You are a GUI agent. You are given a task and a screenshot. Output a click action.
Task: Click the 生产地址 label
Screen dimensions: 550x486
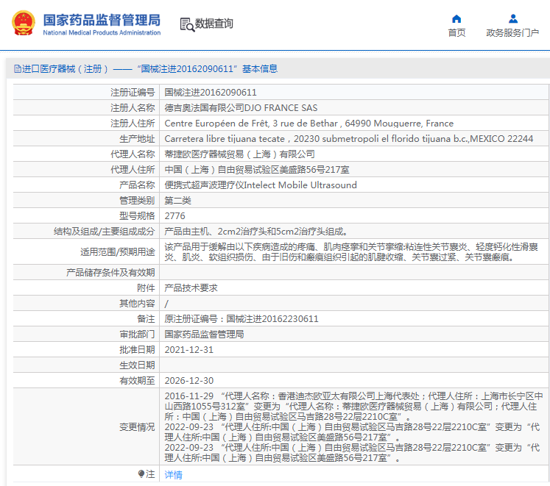click(x=137, y=139)
